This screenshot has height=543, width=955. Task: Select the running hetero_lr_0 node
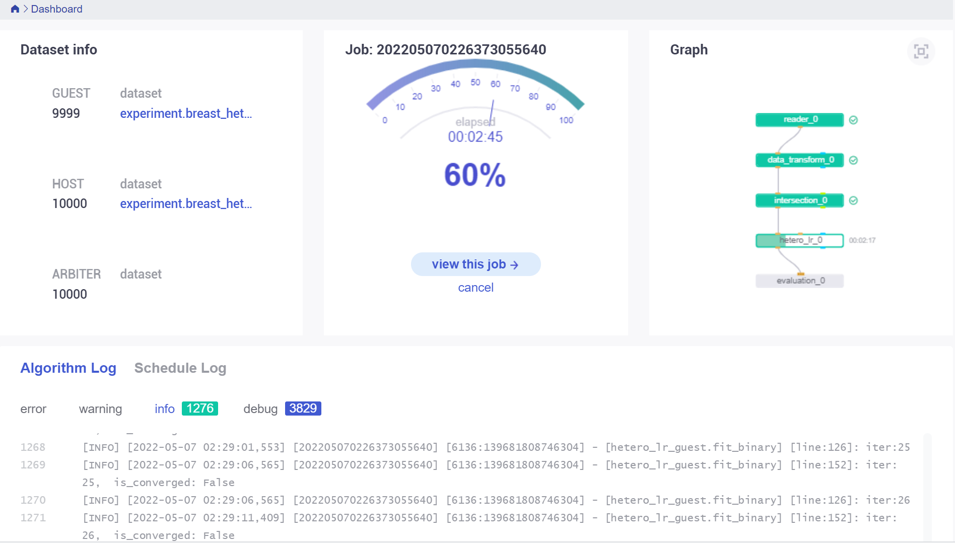(799, 240)
